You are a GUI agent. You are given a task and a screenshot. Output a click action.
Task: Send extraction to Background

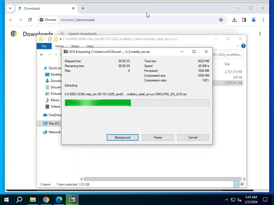tap(122, 137)
